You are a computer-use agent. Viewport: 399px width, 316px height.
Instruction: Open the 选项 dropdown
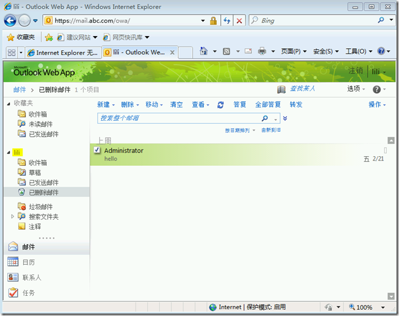[x=356, y=89]
